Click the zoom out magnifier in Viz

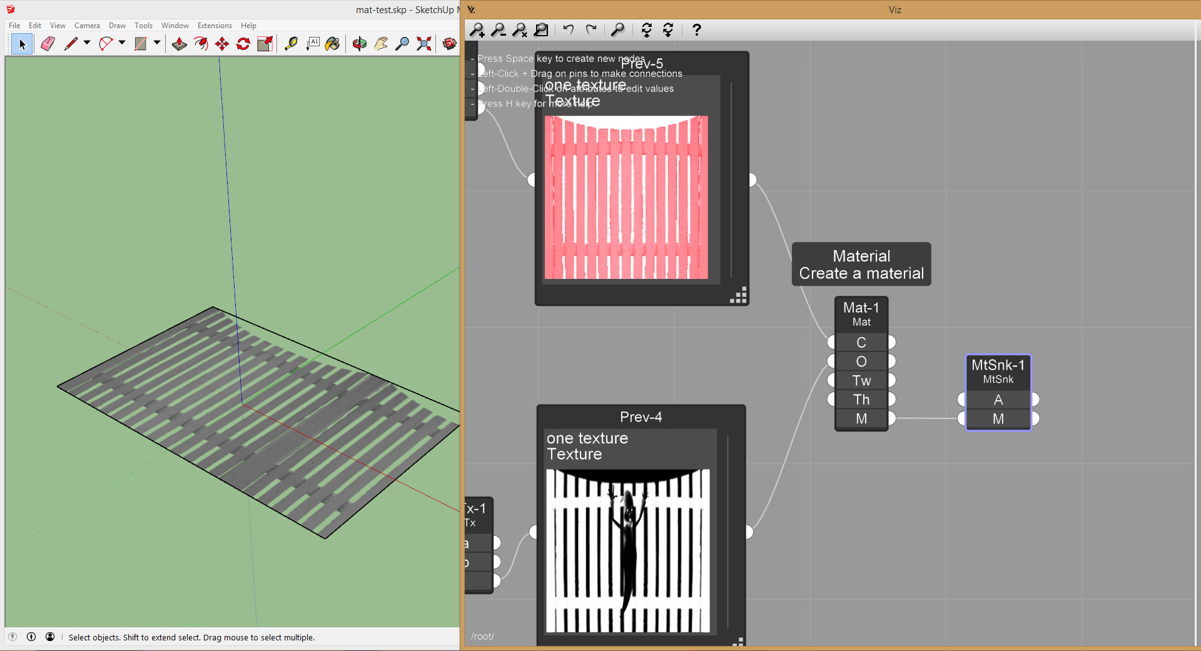[499, 30]
